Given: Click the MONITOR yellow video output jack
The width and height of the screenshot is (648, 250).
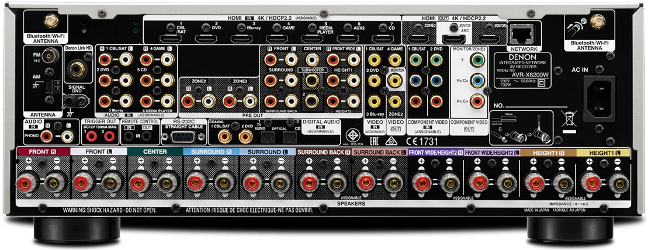Looking at the screenshot, I should coord(394,80).
